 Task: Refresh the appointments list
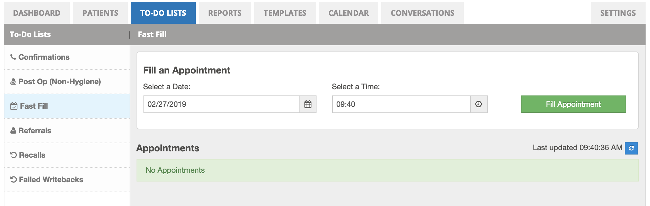click(631, 148)
